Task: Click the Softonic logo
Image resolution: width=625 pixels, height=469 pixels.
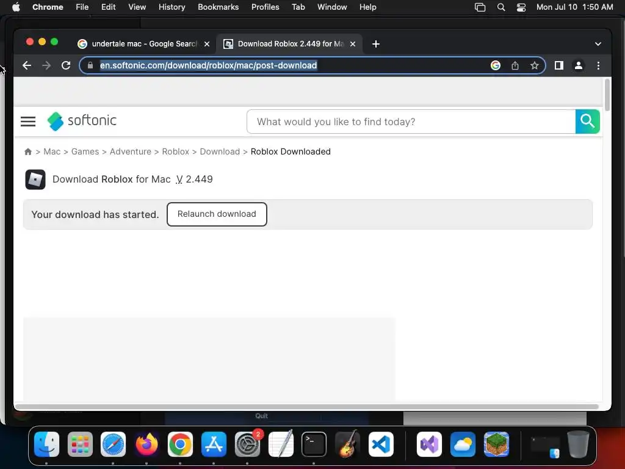Action: [82, 121]
